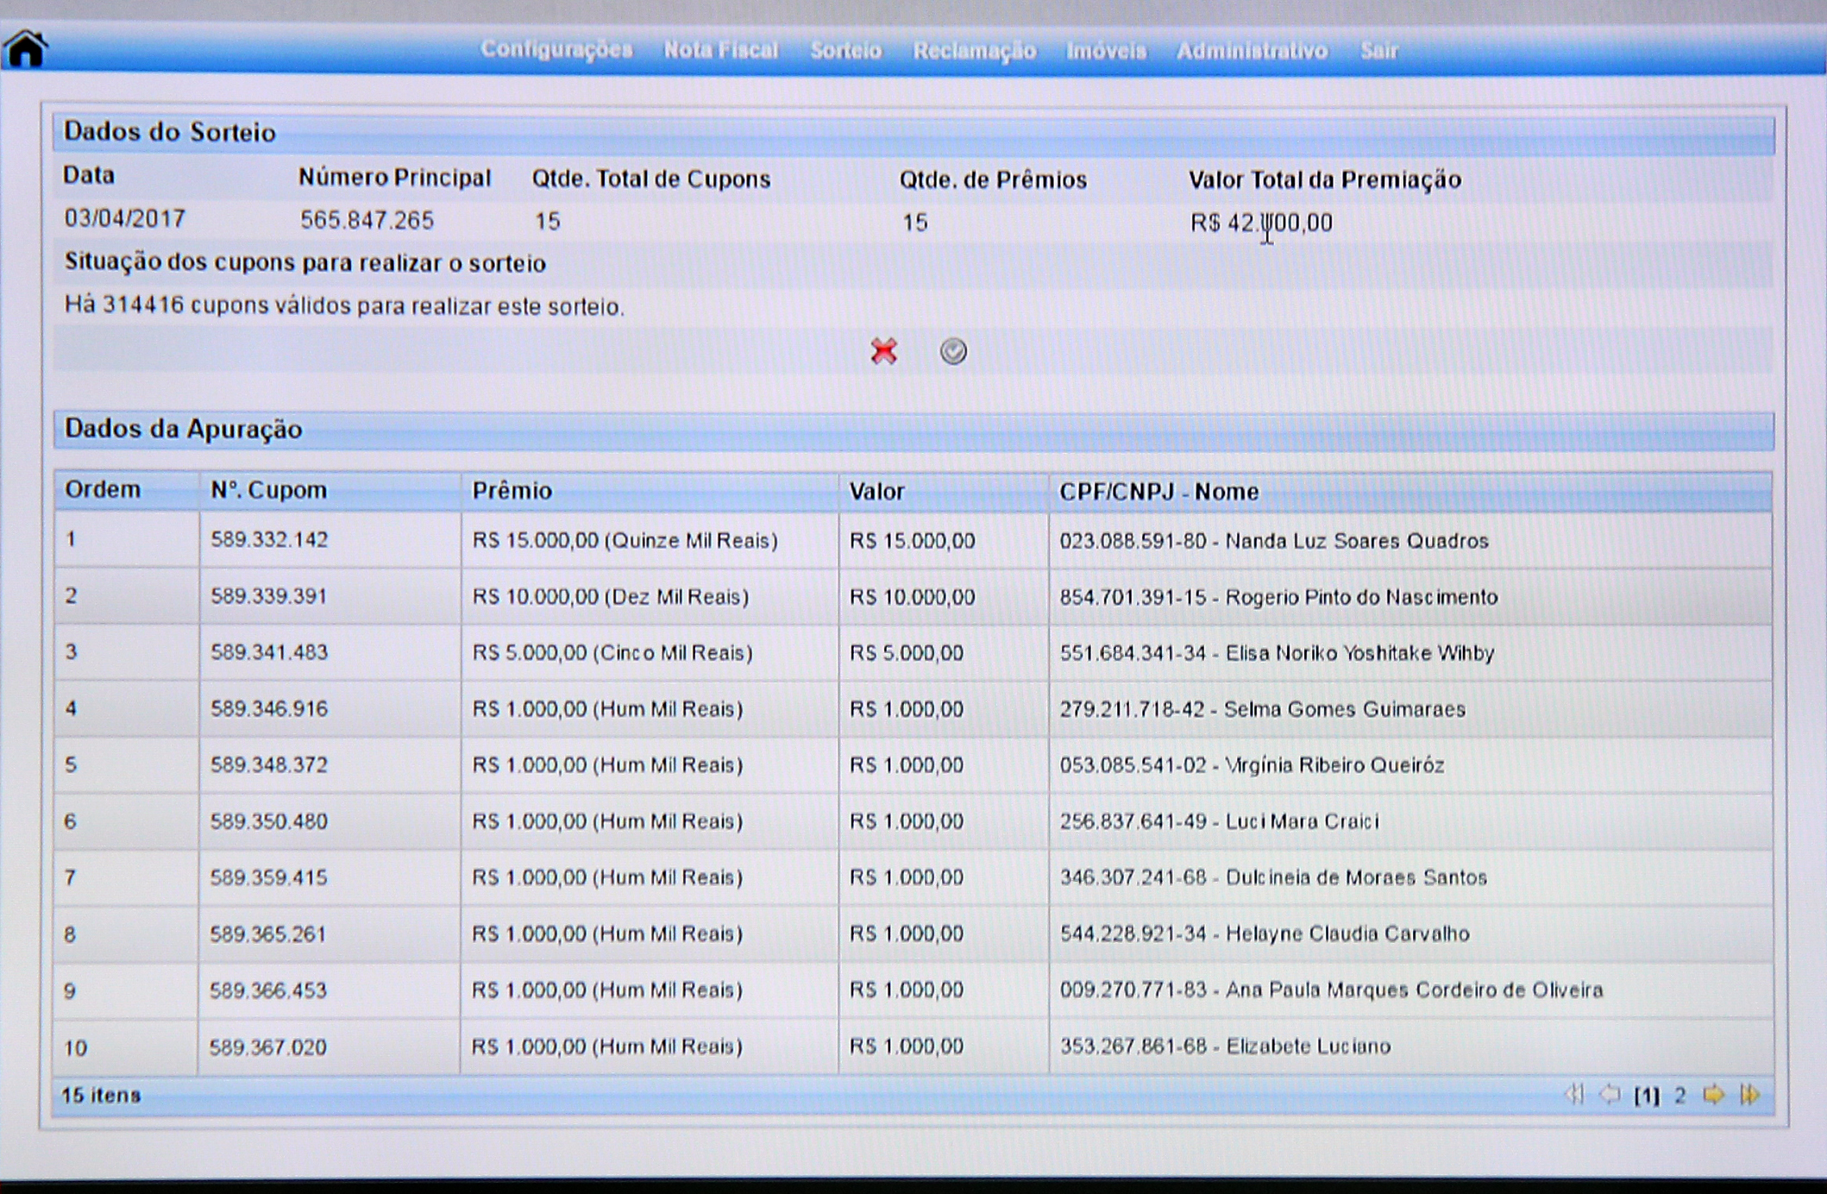Click the Ordem column header
This screenshot has height=1194, width=1827.
103,490
